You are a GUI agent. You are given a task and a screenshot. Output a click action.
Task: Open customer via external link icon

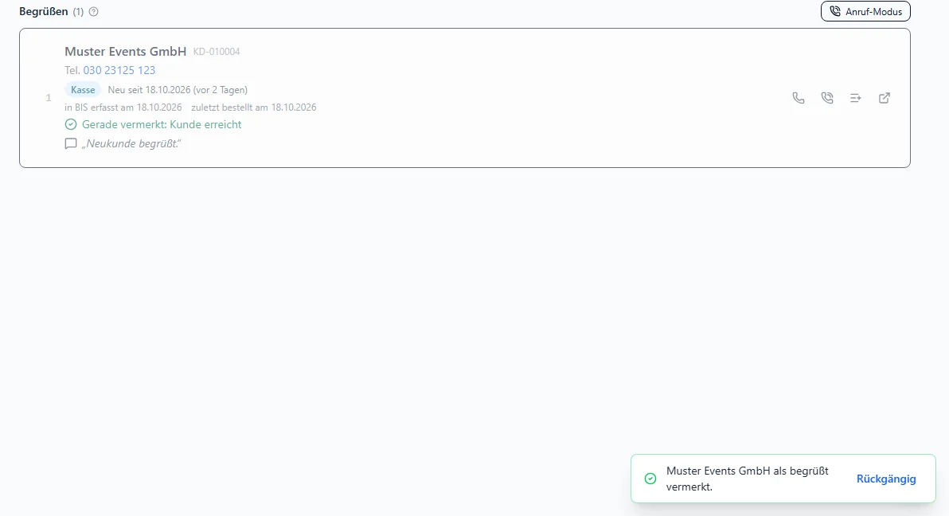(885, 98)
